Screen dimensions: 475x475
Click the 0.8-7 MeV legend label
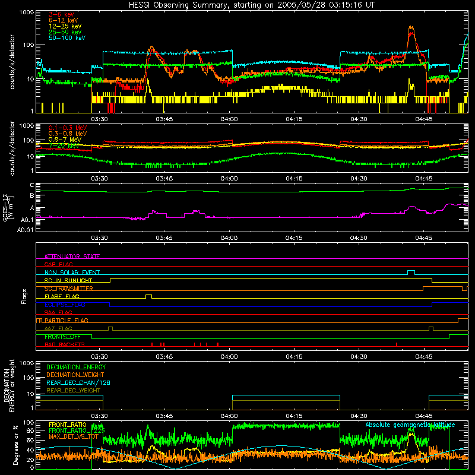point(65,140)
